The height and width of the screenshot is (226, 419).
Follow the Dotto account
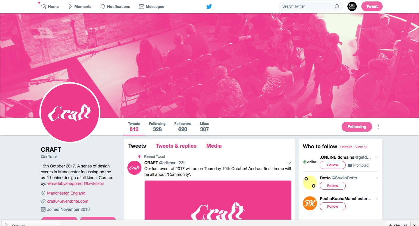click(x=333, y=186)
